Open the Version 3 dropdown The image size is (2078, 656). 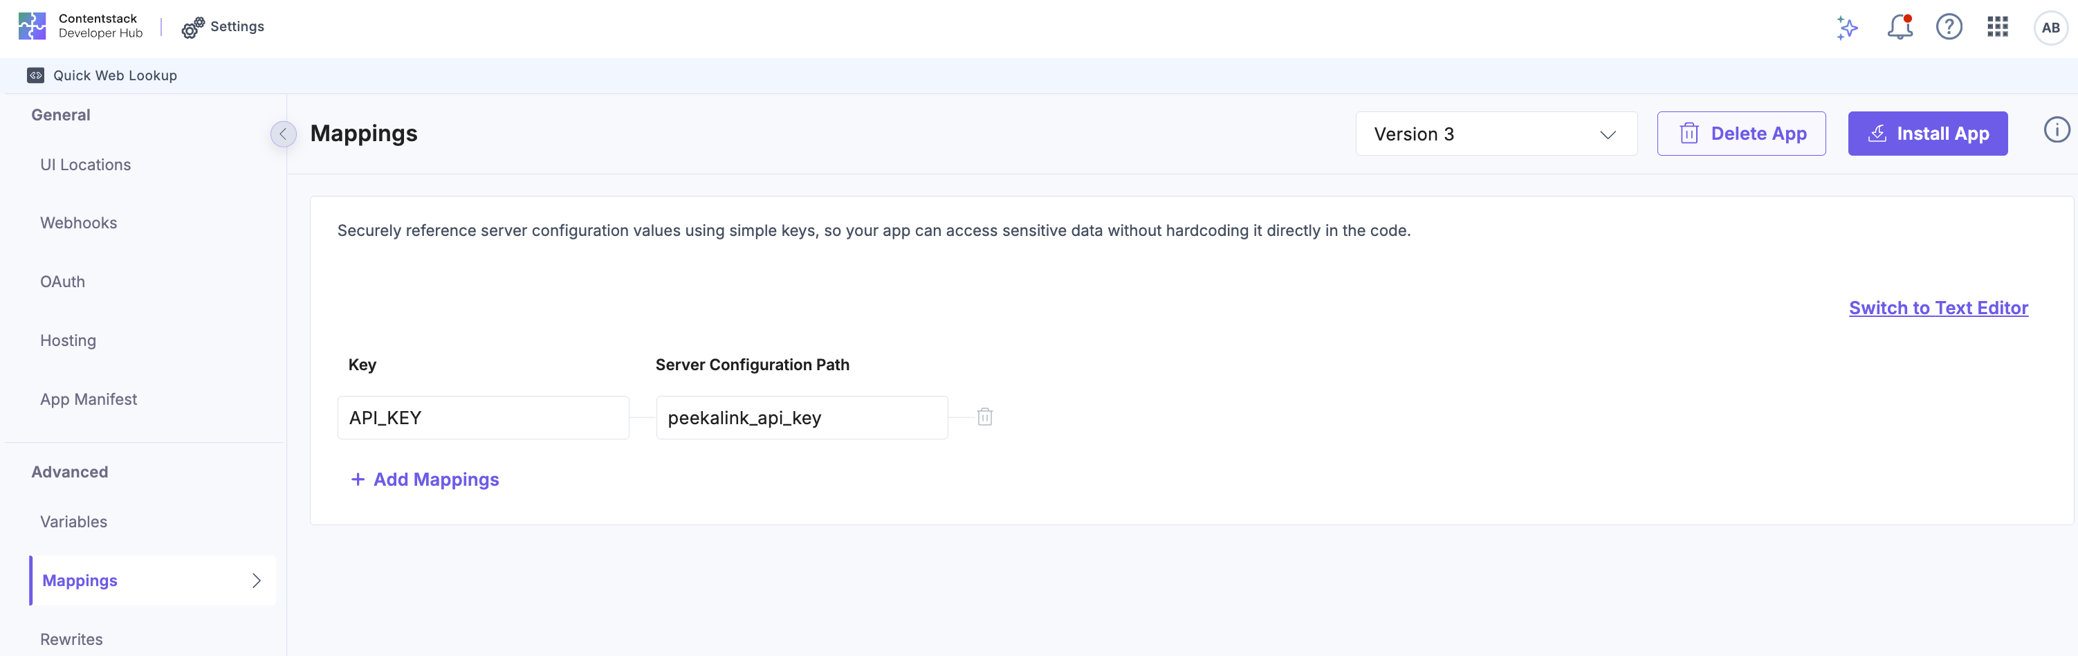click(1496, 134)
